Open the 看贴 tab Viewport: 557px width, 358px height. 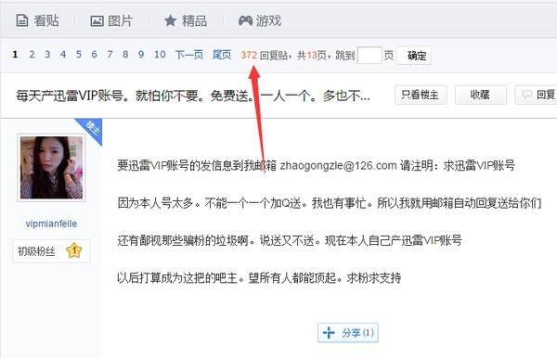38,21
